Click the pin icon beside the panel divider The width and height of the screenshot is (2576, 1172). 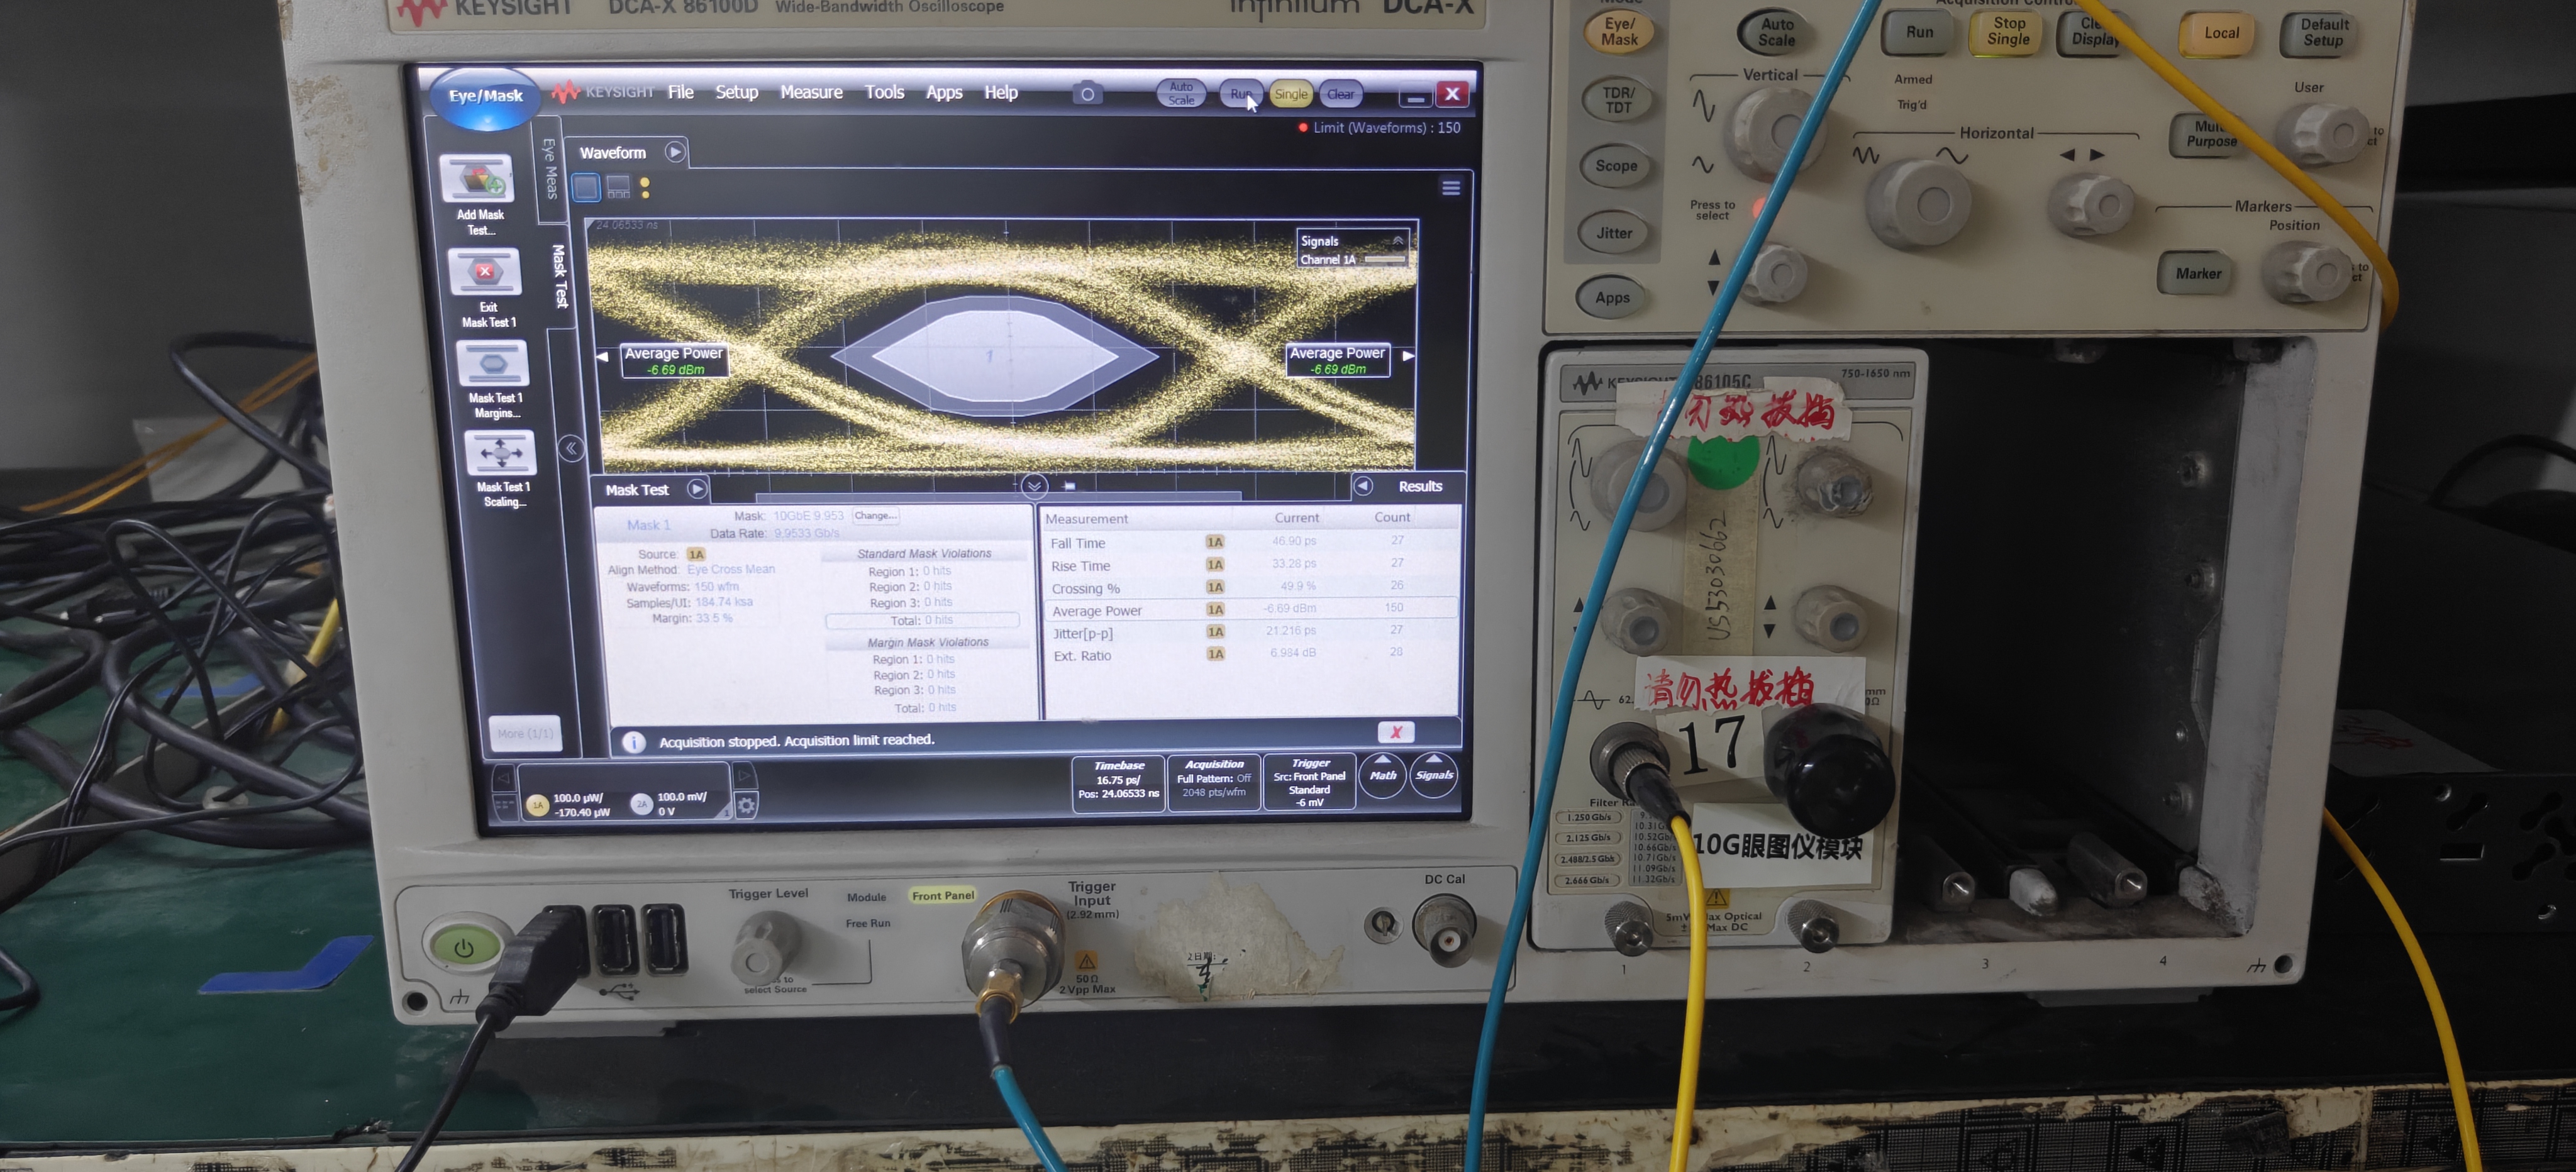tap(1069, 486)
